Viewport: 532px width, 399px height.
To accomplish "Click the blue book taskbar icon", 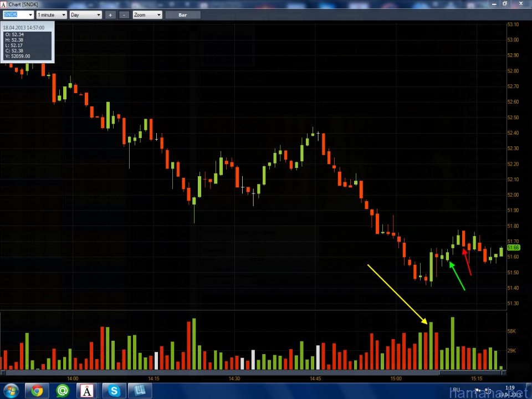I will (x=140, y=391).
